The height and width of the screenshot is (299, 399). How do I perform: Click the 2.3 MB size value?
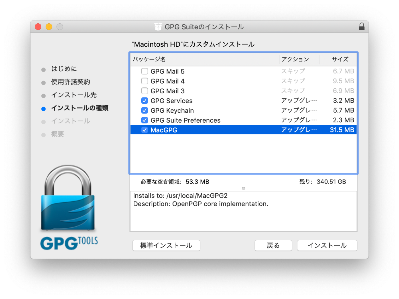344,120
